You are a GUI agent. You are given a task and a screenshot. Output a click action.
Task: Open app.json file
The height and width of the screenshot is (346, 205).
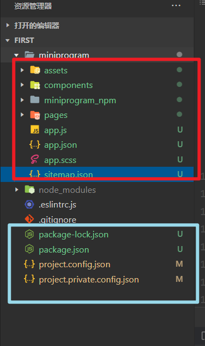[x=60, y=145]
